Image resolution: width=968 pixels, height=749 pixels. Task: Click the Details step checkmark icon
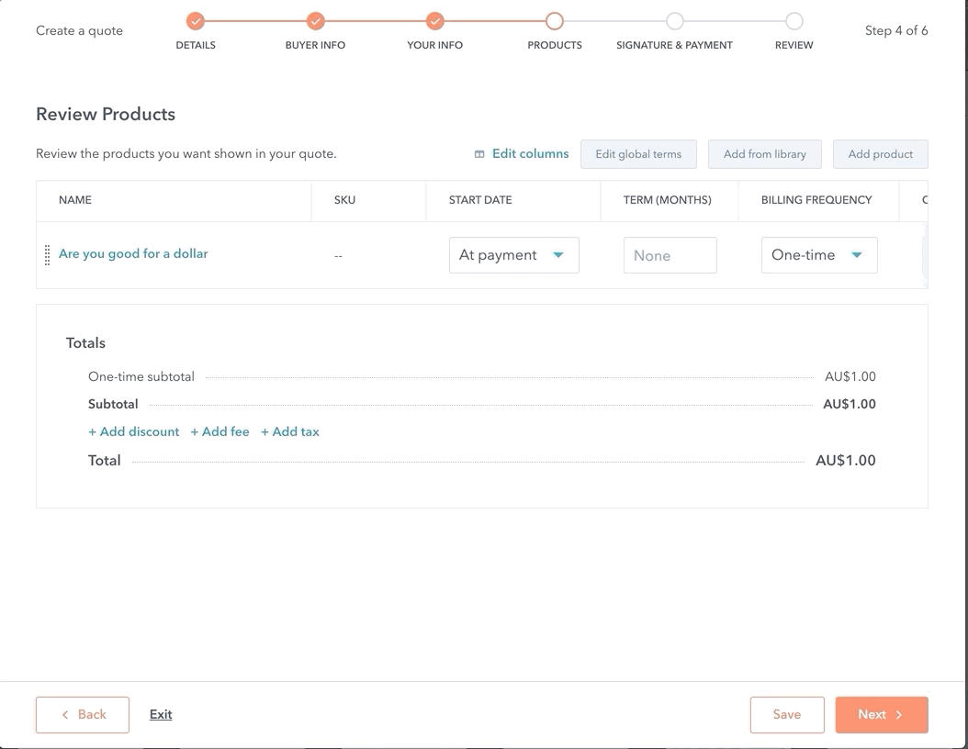click(x=196, y=21)
